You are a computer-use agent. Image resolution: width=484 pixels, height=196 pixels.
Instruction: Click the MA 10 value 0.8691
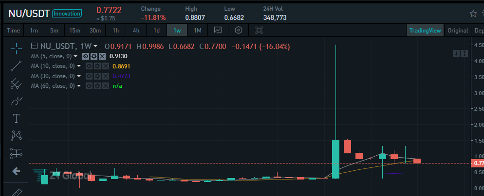(121, 66)
